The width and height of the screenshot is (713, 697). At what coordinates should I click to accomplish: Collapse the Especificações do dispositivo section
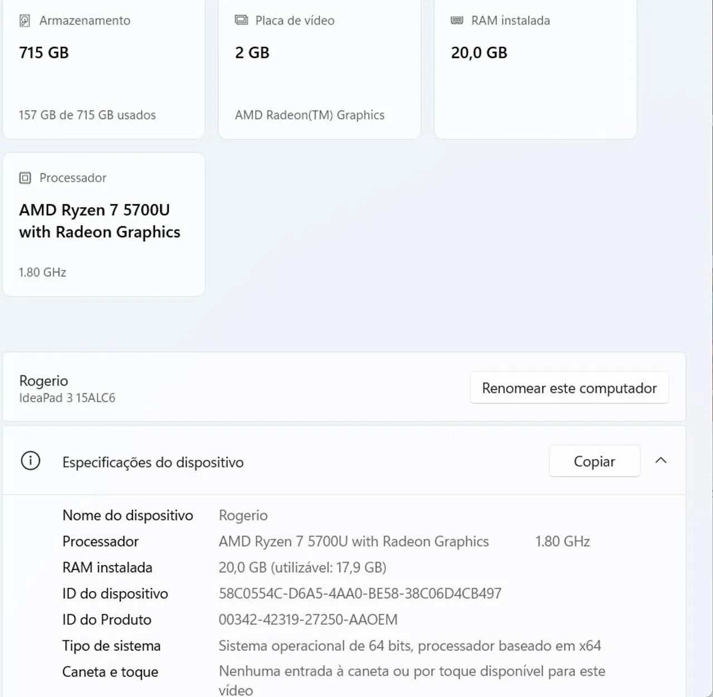point(661,461)
